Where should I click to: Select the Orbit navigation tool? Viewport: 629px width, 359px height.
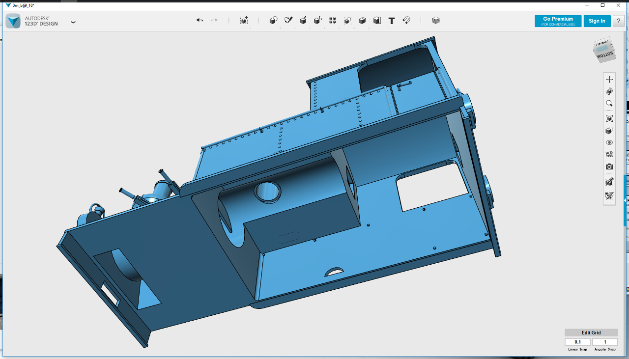coord(609,91)
